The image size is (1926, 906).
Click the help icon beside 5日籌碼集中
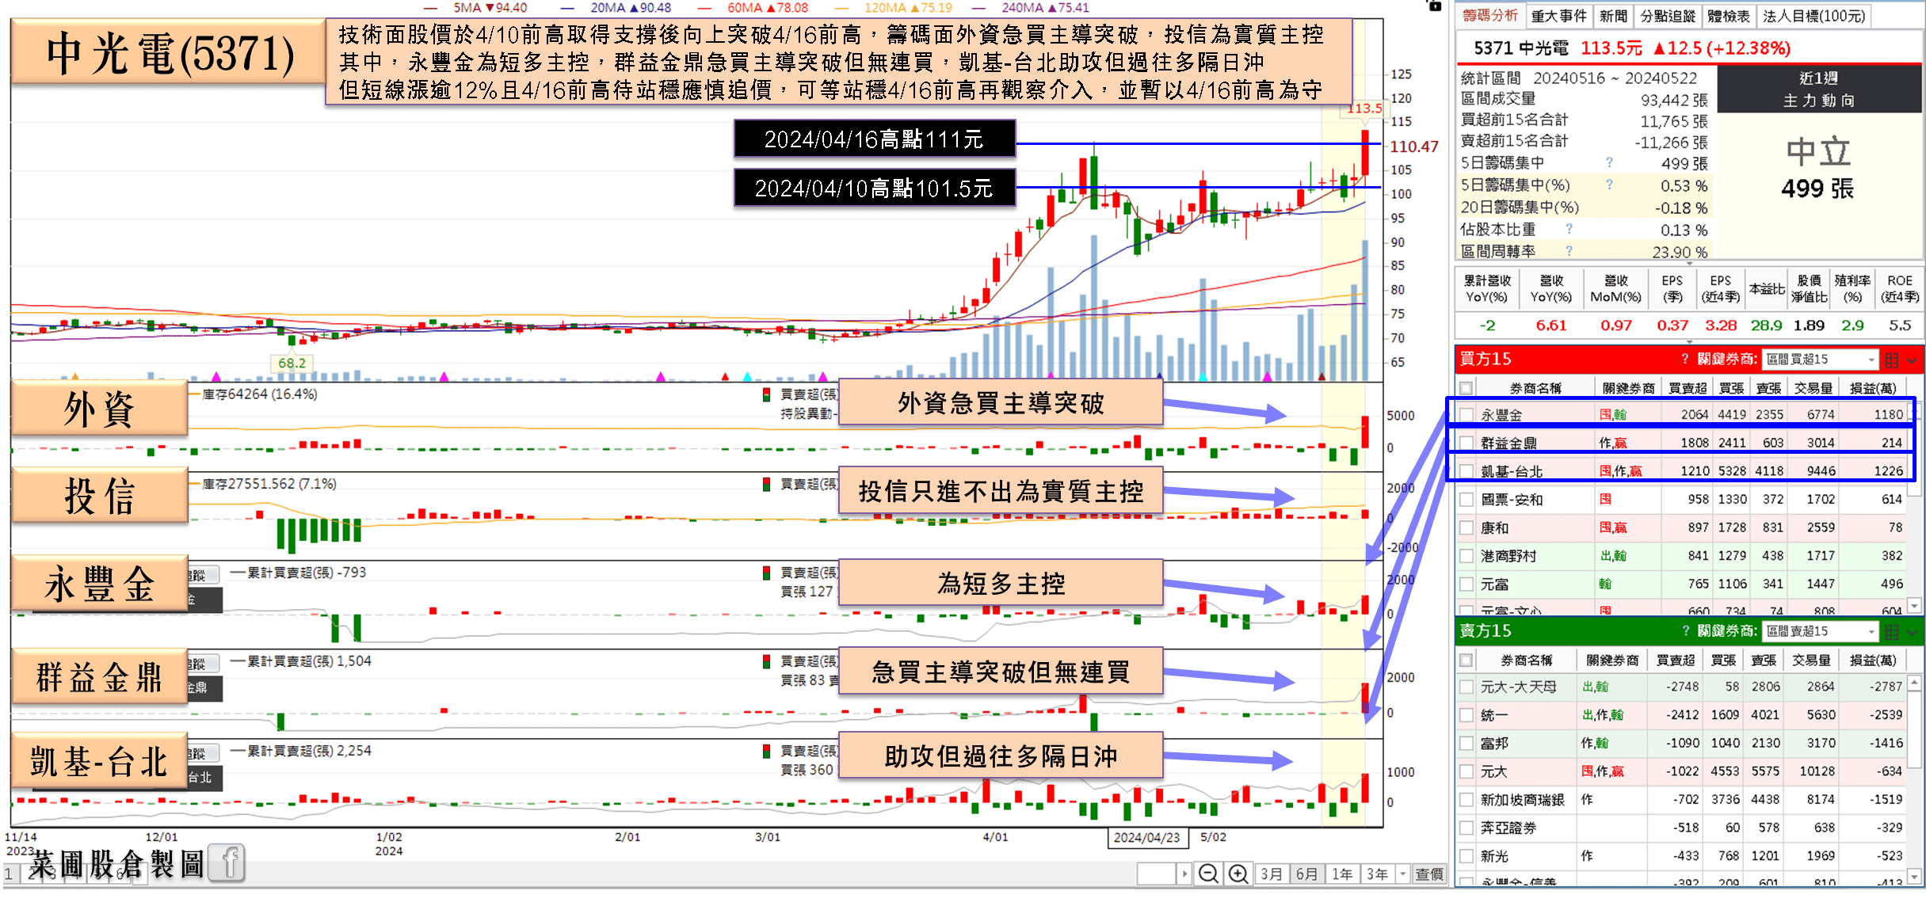point(1609,162)
